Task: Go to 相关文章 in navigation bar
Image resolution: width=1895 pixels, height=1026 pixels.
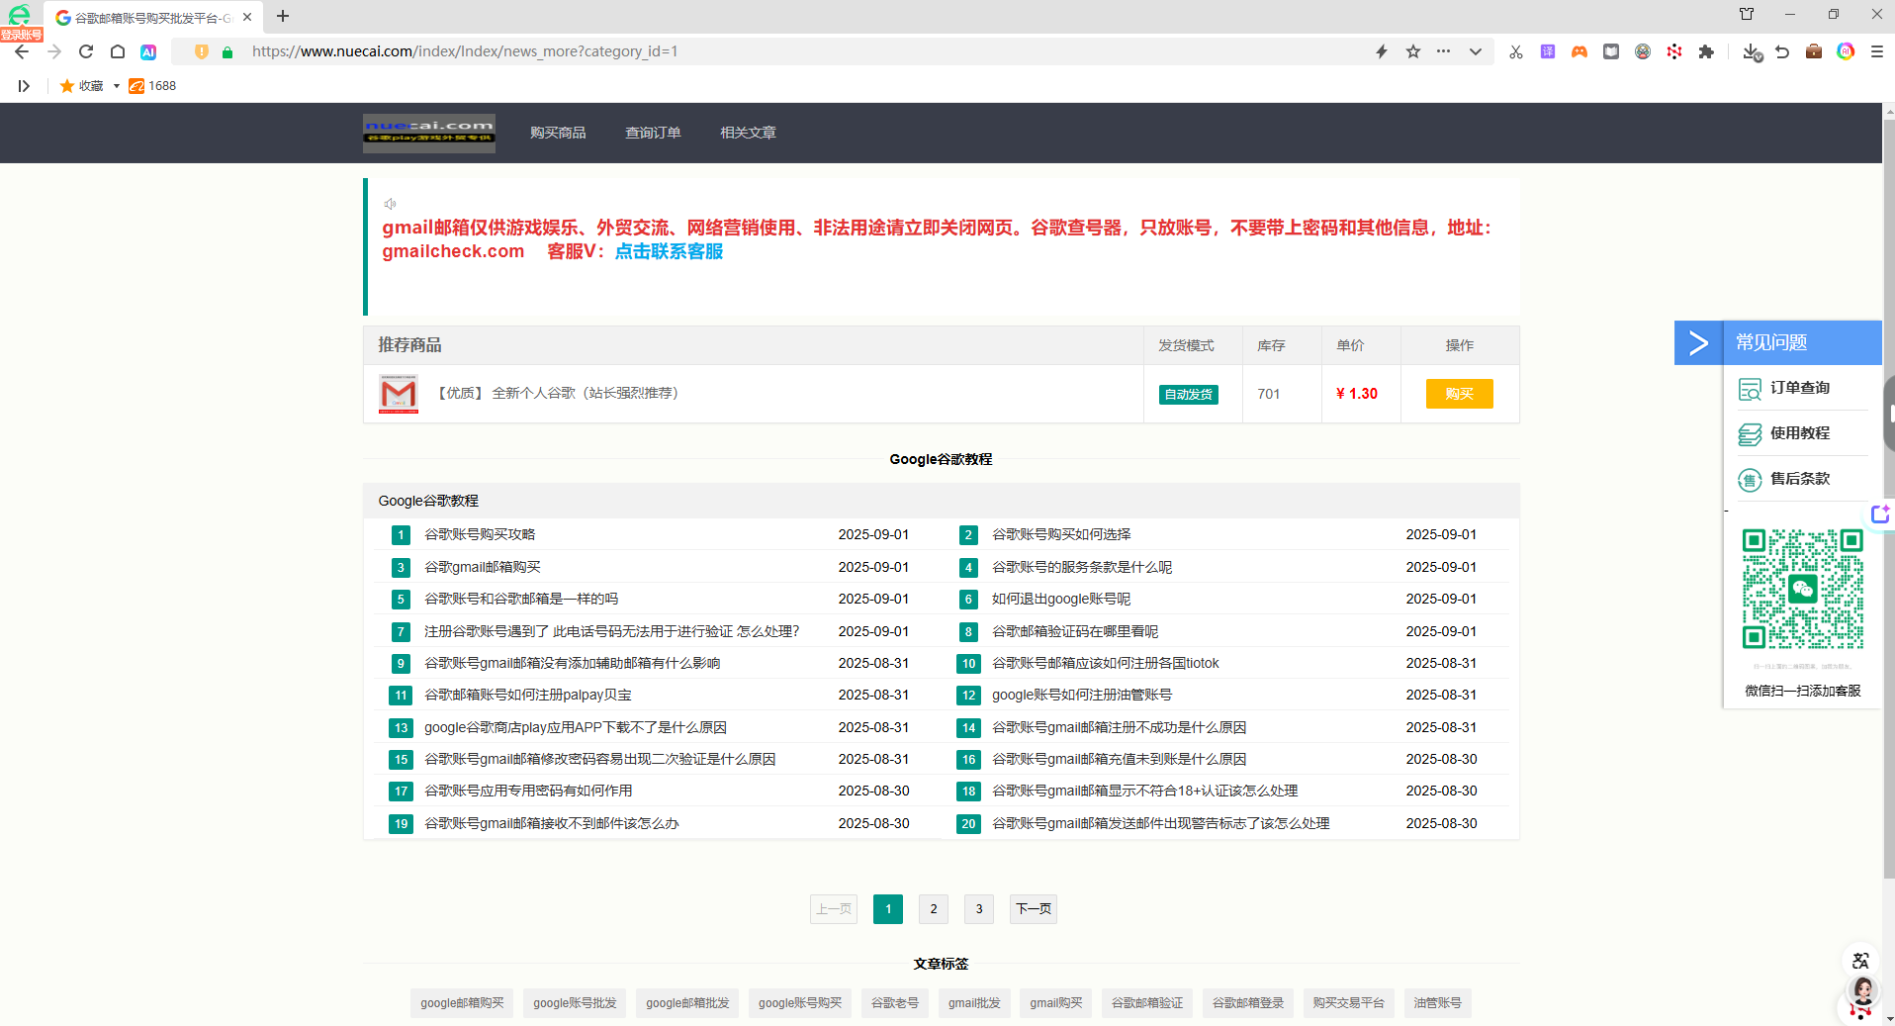Action: pyautogui.click(x=748, y=133)
